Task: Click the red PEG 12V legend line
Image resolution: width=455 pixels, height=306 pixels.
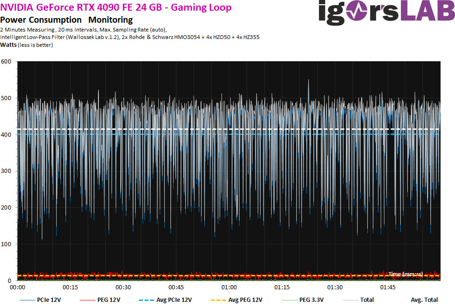Action: point(87,300)
